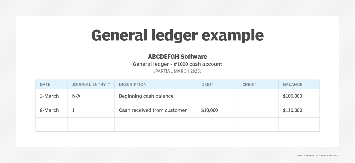Select the $10,000 debit cell
The height and width of the screenshot is (163, 355).
209,110
